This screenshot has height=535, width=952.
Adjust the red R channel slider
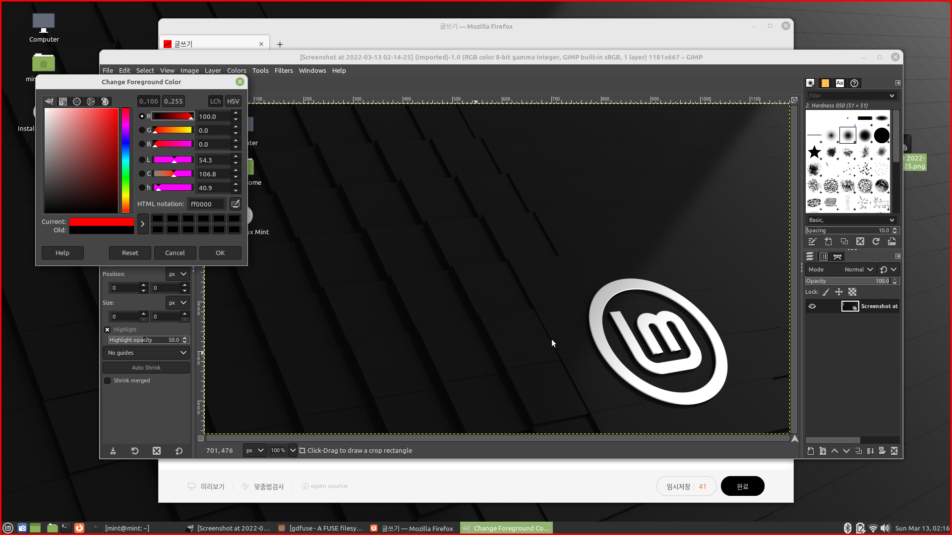click(173, 116)
